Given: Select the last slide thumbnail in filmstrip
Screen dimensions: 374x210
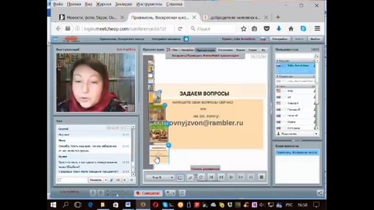Looking at the screenshot, I should tap(159, 155).
